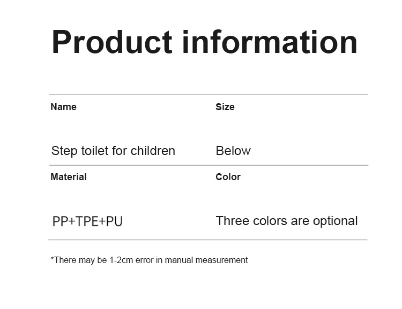Click the divider line above the Name row
This screenshot has width=402, height=309.
click(x=208, y=95)
